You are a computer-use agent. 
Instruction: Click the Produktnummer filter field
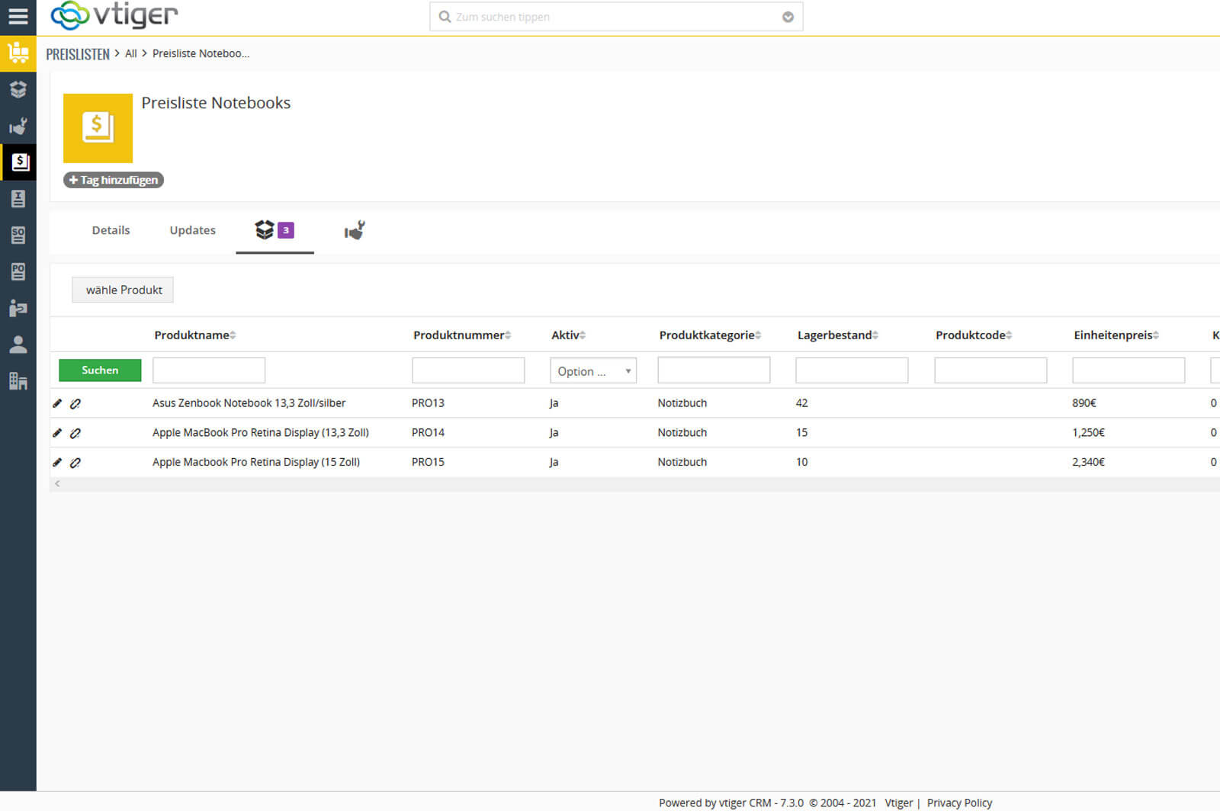(468, 370)
